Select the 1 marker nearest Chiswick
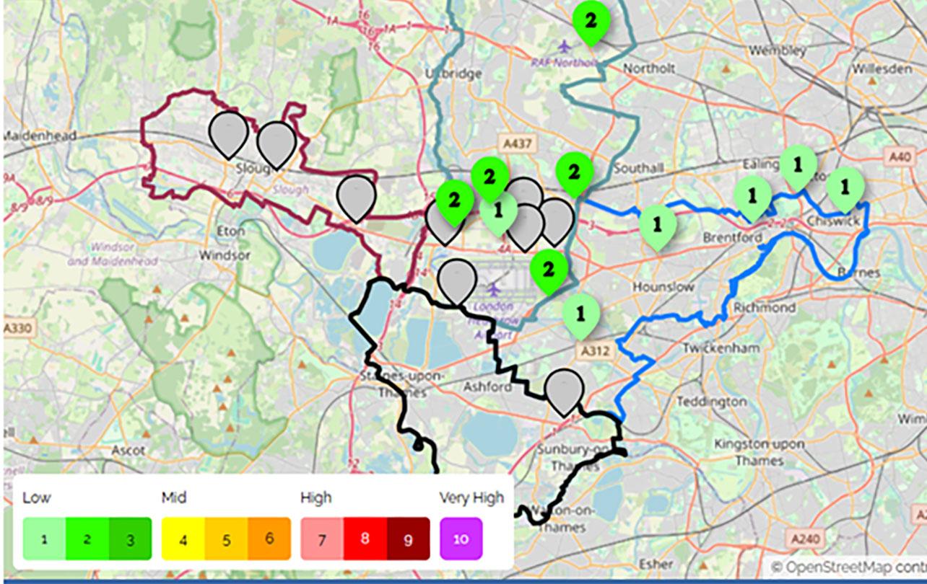This screenshot has width=927, height=584. pyautogui.click(x=845, y=187)
